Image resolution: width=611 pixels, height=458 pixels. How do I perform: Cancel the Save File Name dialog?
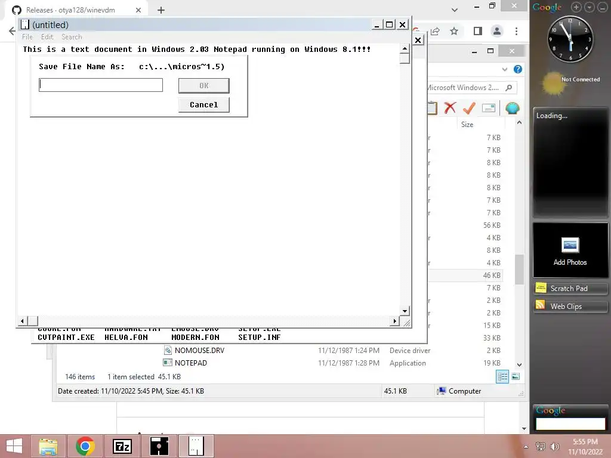click(204, 105)
